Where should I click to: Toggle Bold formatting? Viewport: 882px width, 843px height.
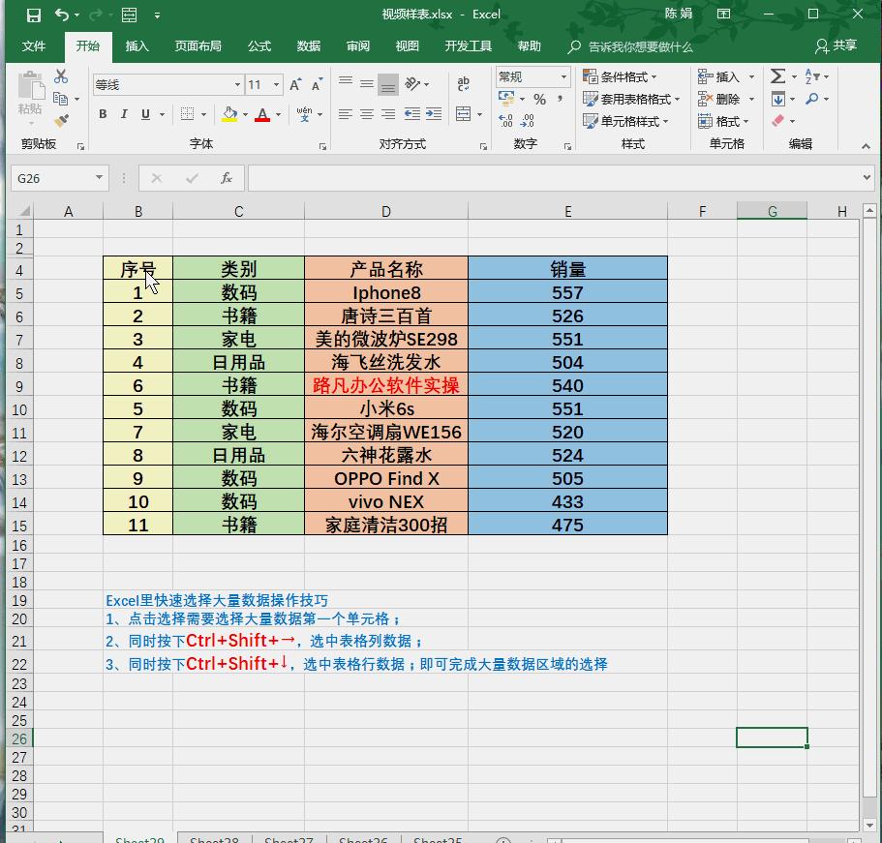[102, 114]
